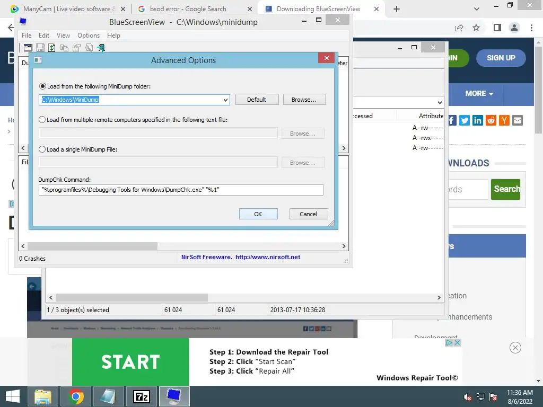543x407 pixels.
Task: Open the Windows Start button
Action: 13,396
